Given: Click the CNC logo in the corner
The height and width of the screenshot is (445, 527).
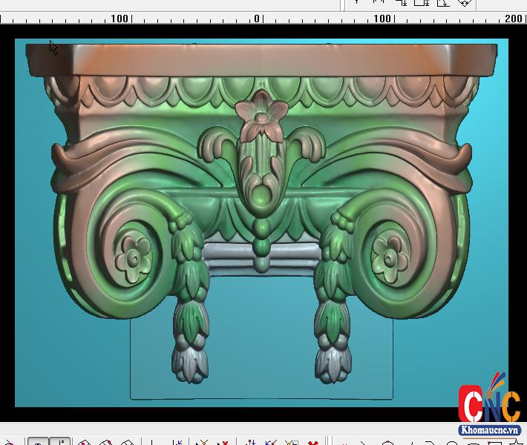Looking at the screenshot, I should [x=488, y=404].
